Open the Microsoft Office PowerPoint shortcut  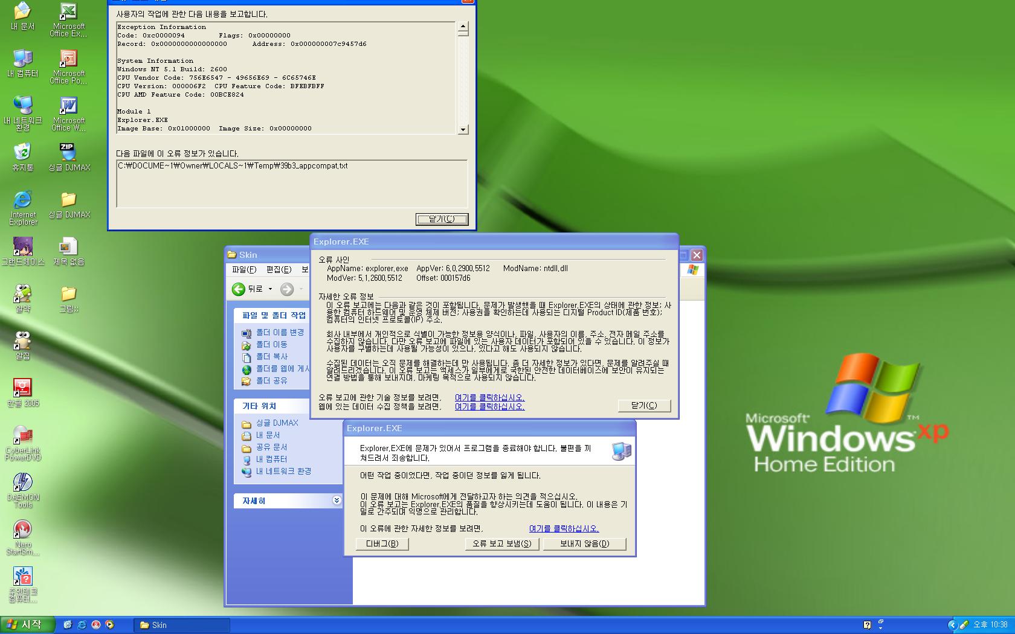click(x=68, y=67)
